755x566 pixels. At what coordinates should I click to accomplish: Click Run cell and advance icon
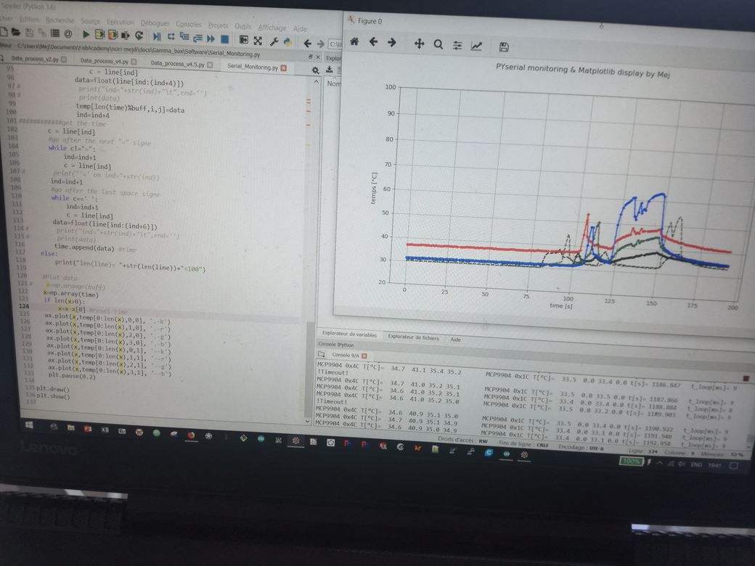pyautogui.click(x=113, y=35)
